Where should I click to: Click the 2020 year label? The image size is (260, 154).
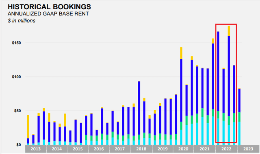[x=183, y=149]
